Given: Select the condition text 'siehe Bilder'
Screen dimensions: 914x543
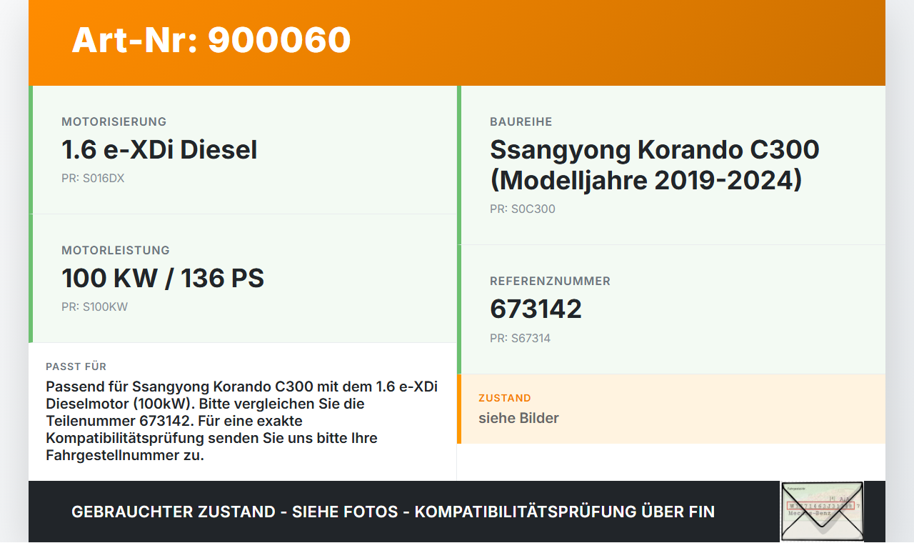Looking at the screenshot, I should [x=518, y=418].
